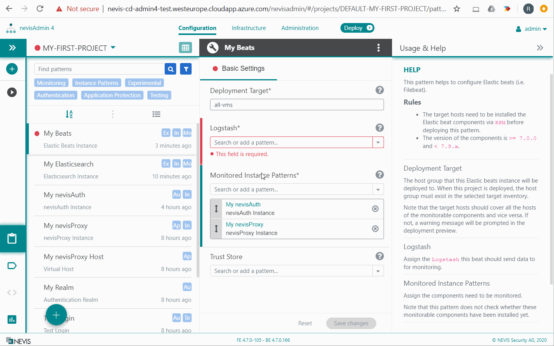
Task: Click the Logstash search input field
Action: click(x=292, y=143)
